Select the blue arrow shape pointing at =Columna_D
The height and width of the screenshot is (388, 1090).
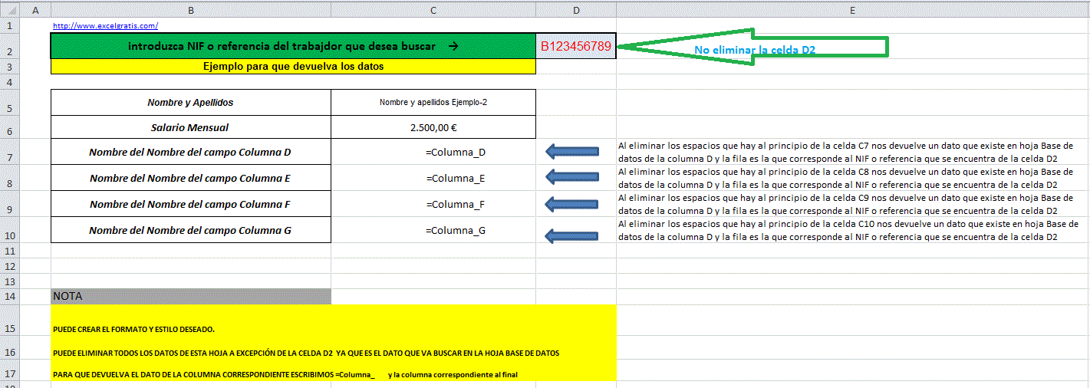click(572, 151)
